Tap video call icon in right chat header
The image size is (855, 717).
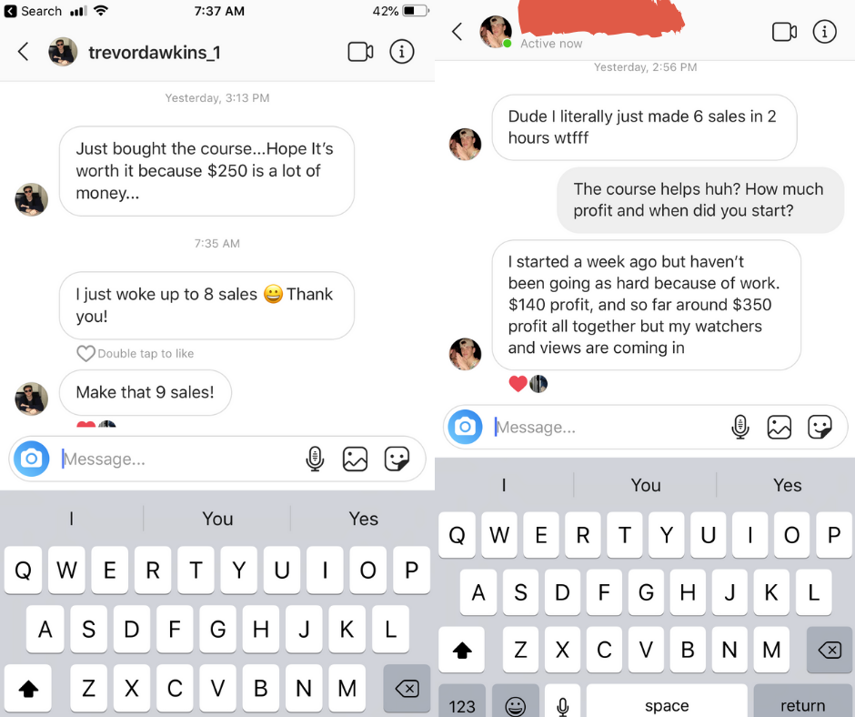784,32
